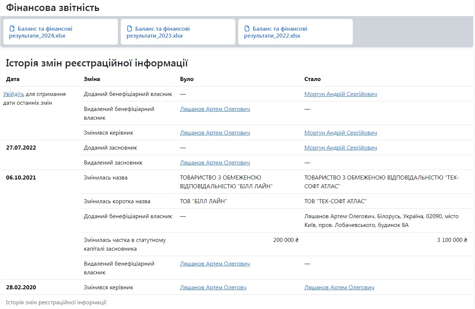The image size is (475, 309).
Task: Click the 3 100 000 ₴ capital value
Action: [452, 240]
